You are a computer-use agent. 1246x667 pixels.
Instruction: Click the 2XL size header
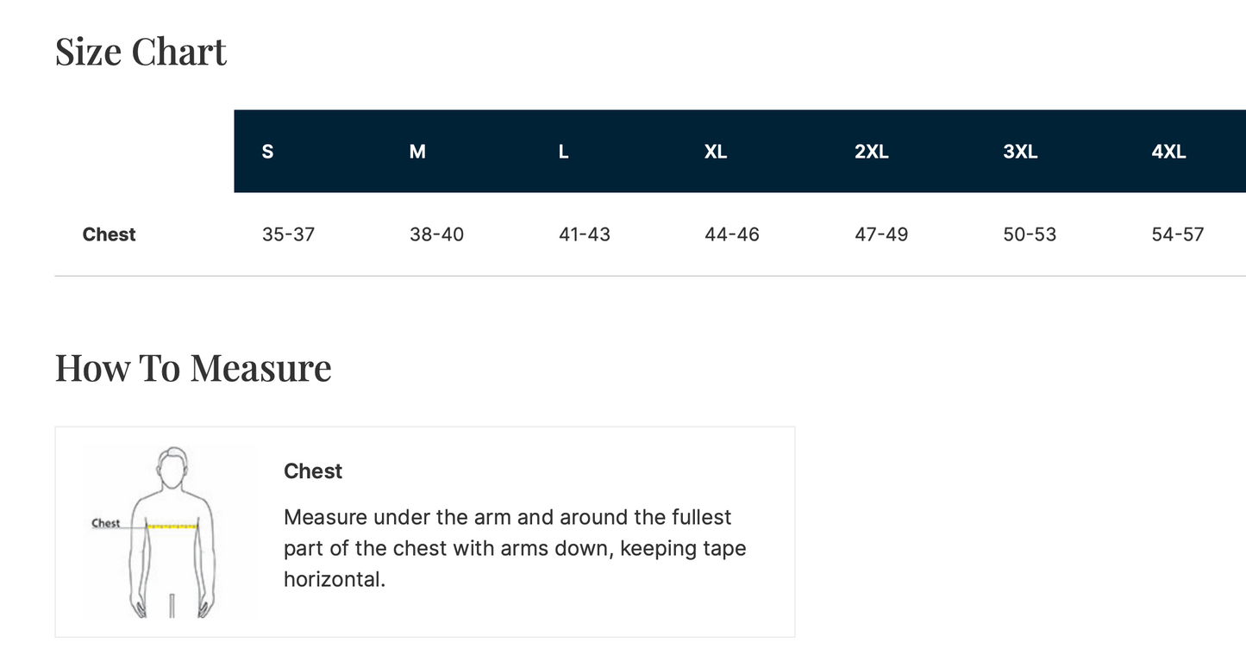tap(872, 152)
